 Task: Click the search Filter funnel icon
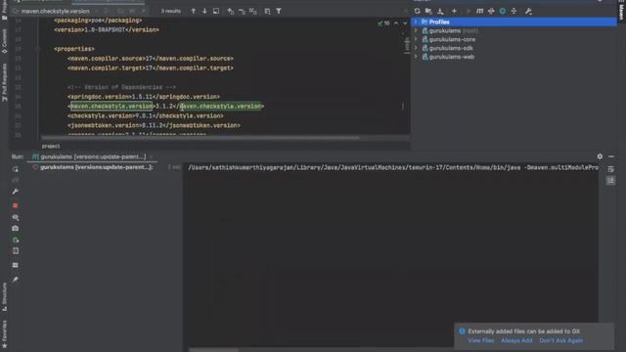(x=279, y=11)
